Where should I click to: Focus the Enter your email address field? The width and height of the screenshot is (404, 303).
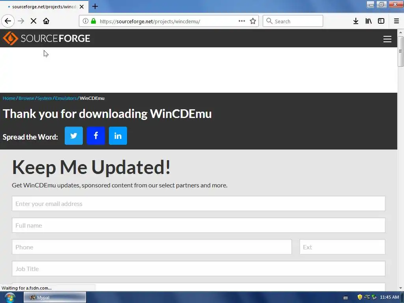point(198,204)
